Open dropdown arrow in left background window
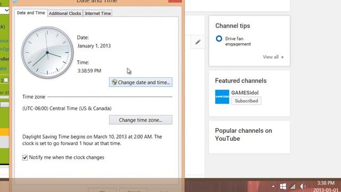Viewport: 341px width, 192px height. pyautogui.click(x=6, y=10)
